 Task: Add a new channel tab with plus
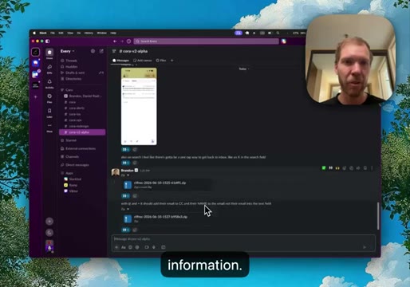[172, 61]
